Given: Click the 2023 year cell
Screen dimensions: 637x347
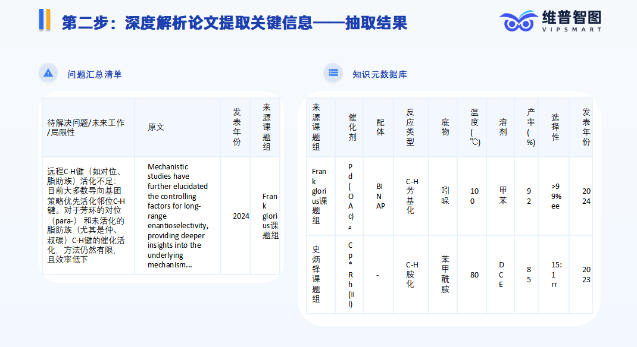Looking at the screenshot, I should pyautogui.click(x=581, y=275).
